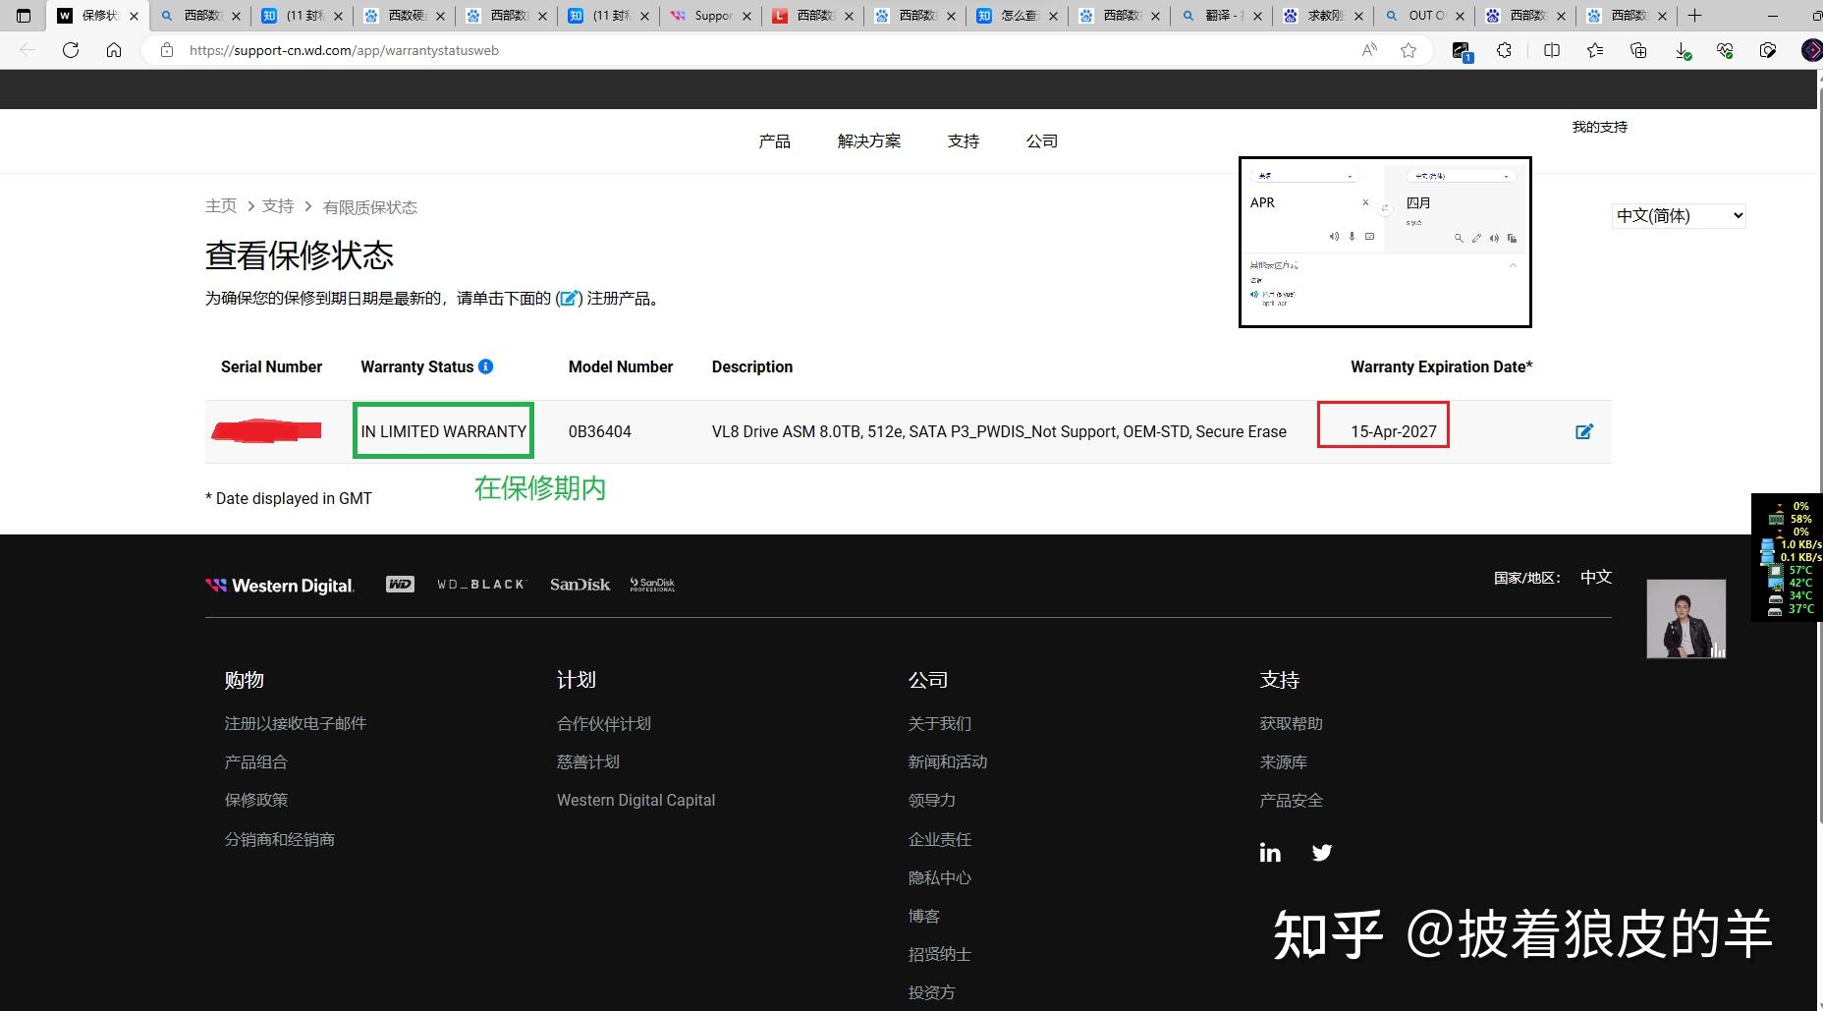
Task: Click the 主页 breadcrumb link
Action: tap(221, 206)
